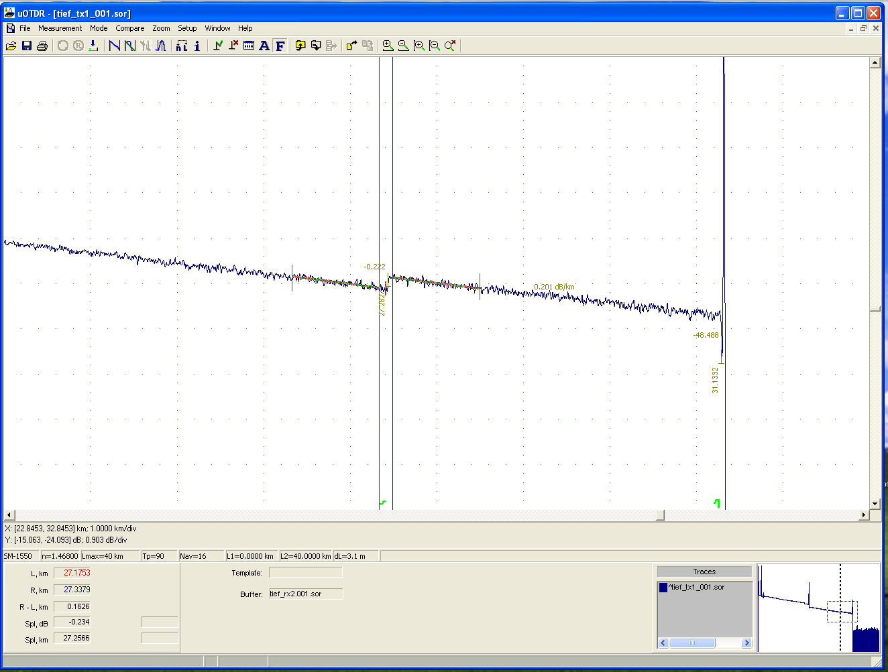This screenshot has width=888, height=672.
Task: Click the blue color swatch beside the trace name
Action: [x=663, y=588]
